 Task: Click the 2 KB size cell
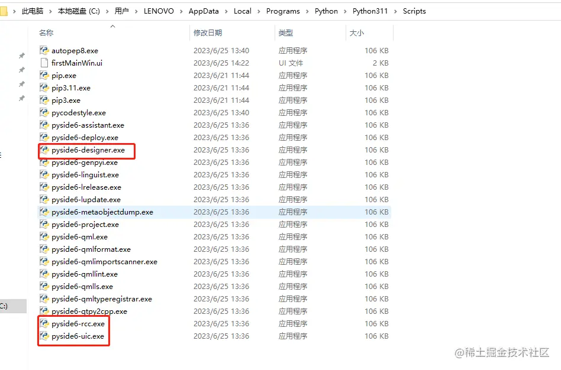(381, 63)
